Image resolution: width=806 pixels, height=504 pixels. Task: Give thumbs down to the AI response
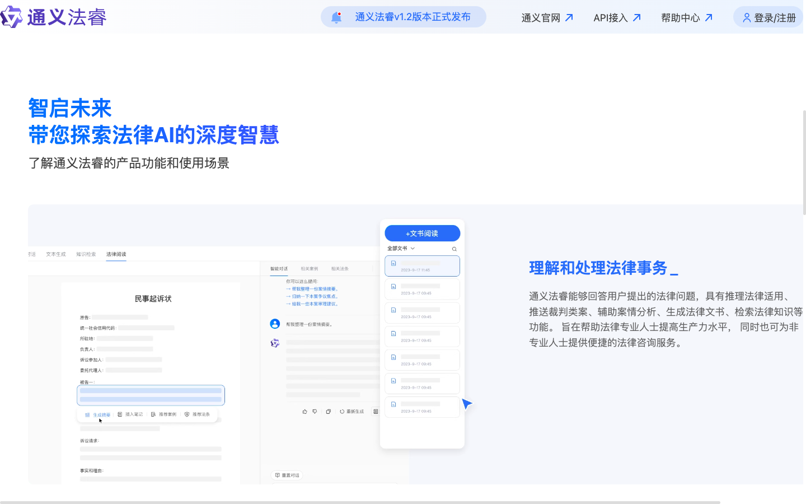(x=315, y=410)
